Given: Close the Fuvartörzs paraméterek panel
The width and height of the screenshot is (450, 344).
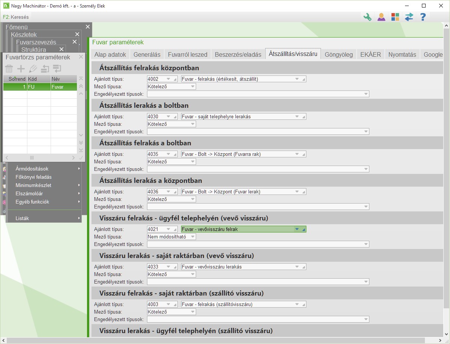Looking at the screenshot, I should 81,57.
